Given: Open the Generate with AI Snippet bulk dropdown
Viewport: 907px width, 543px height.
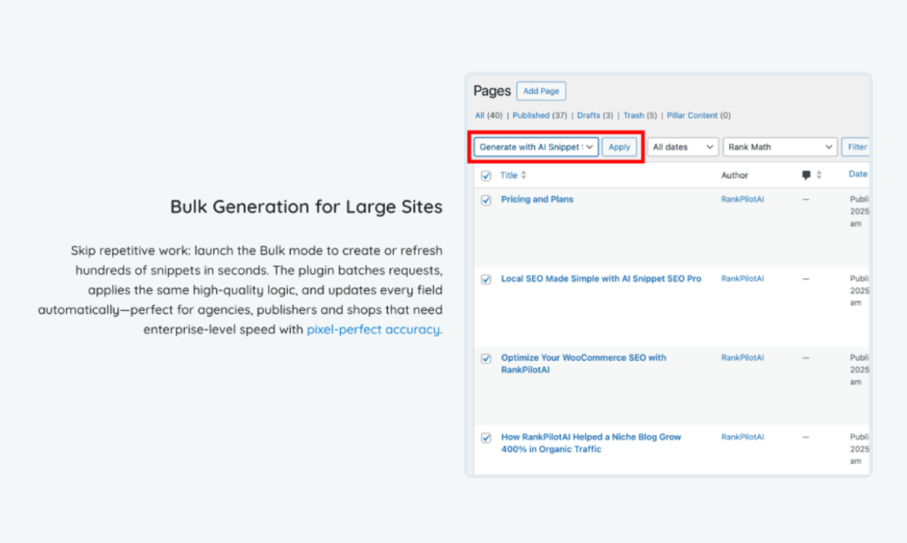Looking at the screenshot, I should pyautogui.click(x=536, y=146).
